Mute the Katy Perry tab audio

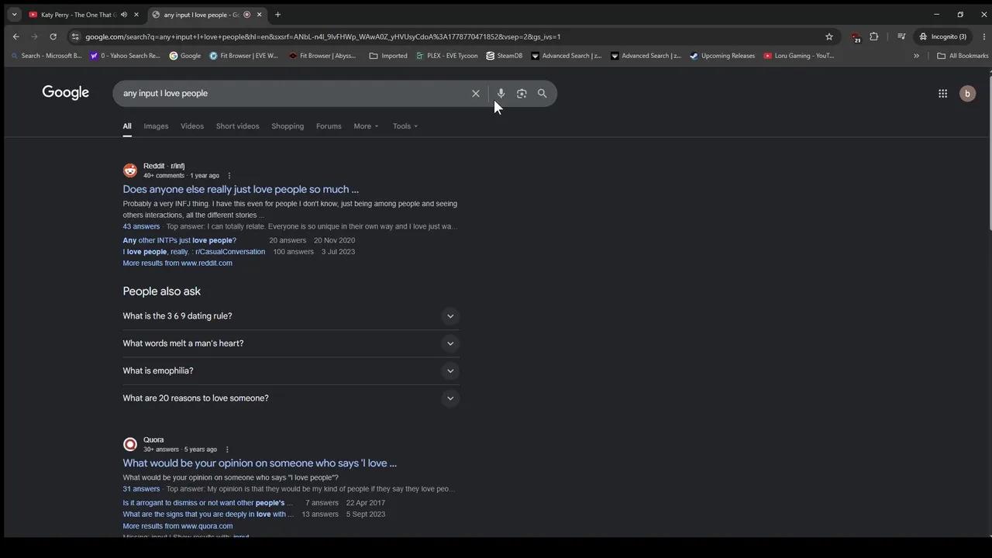pos(124,15)
